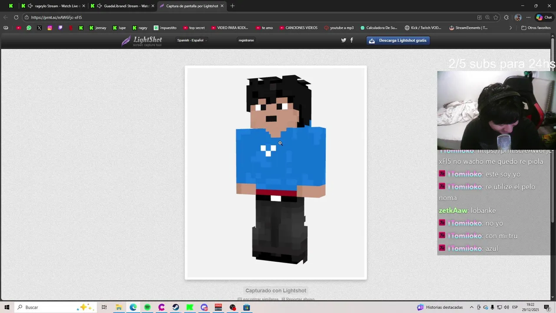Open Task View in taskbar
The width and height of the screenshot is (556, 313).
coord(104,307)
